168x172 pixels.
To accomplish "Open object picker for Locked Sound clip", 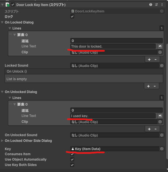I will pyautogui.click(x=162, y=66).
